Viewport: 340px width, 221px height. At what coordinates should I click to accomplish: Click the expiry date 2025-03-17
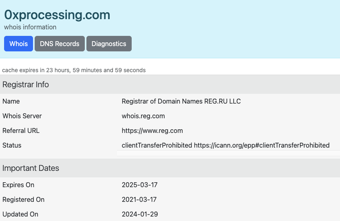tap(139, 185)
